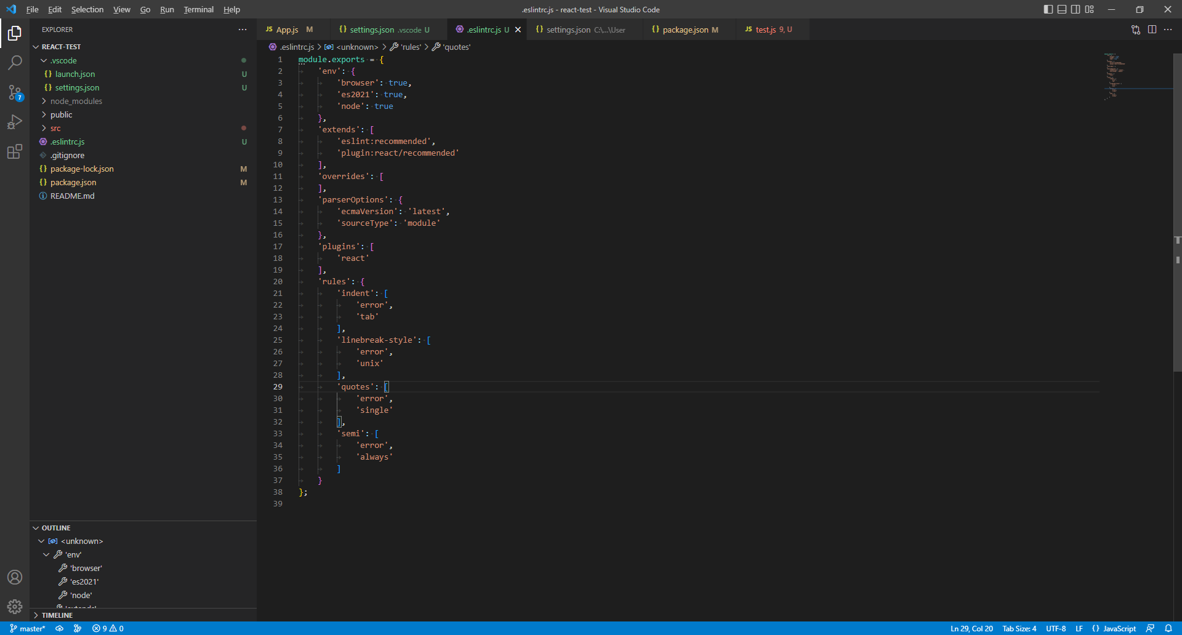Image resolution: width=1182 pixels, height=635 pixels.
Task: Click the master branch indicator in status bar
Action: click(28, 628)
